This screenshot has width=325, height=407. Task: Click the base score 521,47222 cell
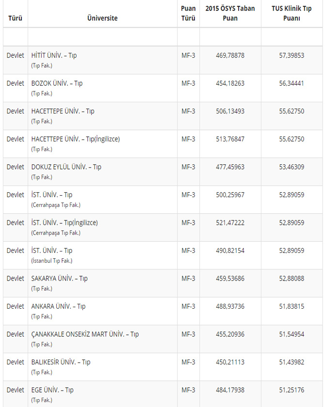pos(230,223)
